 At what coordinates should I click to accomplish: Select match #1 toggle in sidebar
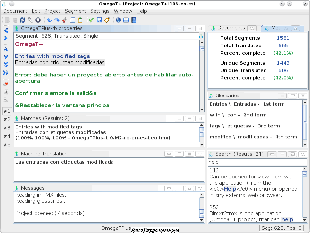point(7,111)
